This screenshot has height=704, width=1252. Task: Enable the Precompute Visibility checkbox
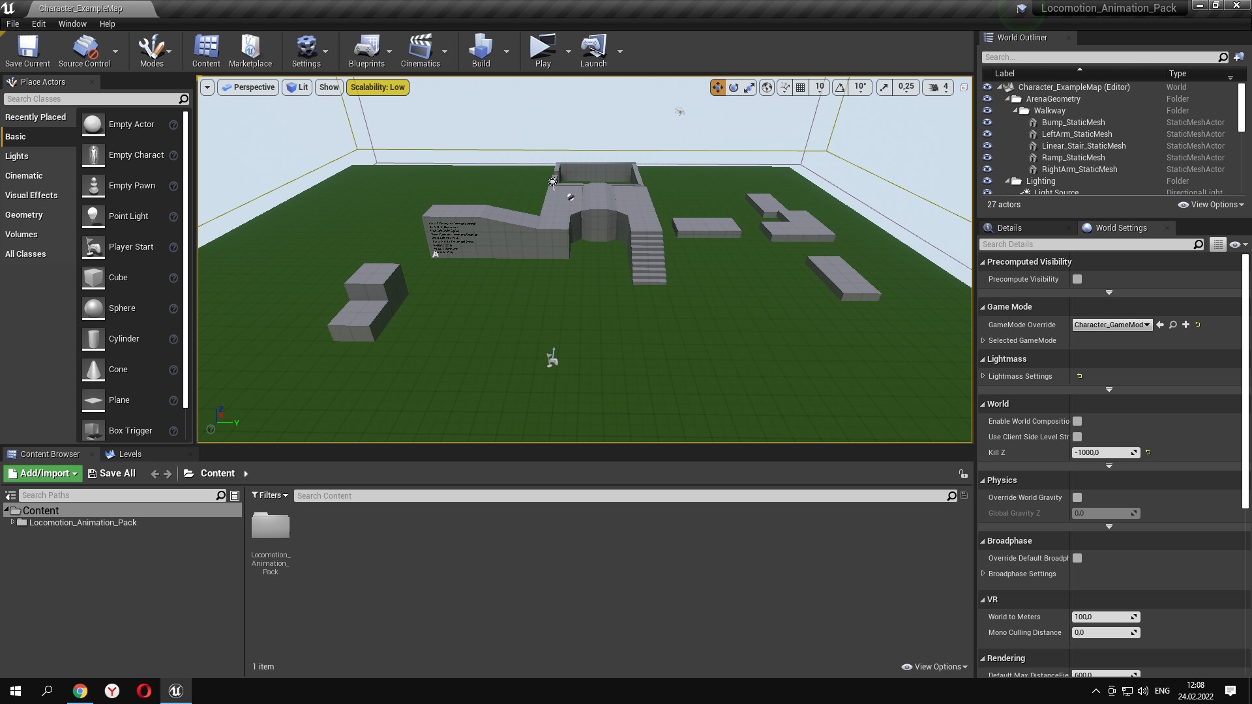point(1077,279)
